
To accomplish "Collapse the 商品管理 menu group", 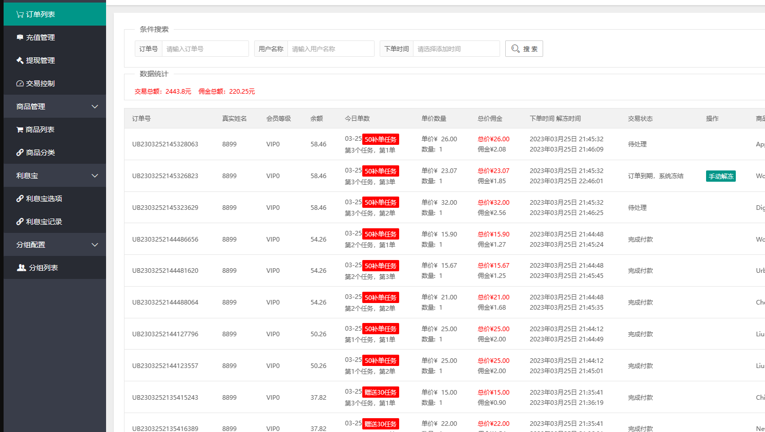I will (x=94, y=106).
